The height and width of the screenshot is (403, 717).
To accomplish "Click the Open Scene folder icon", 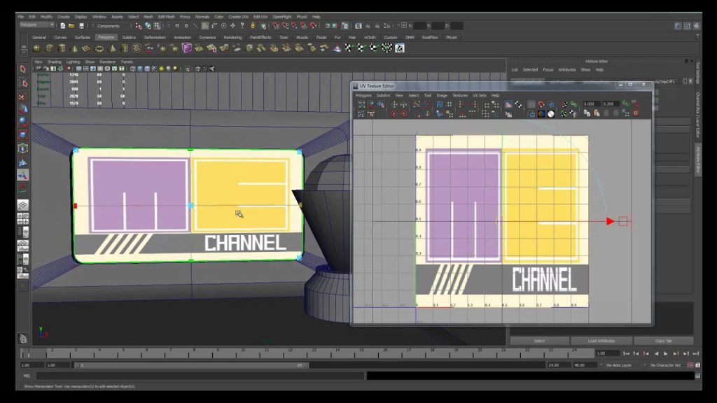I will click(72, 26).
